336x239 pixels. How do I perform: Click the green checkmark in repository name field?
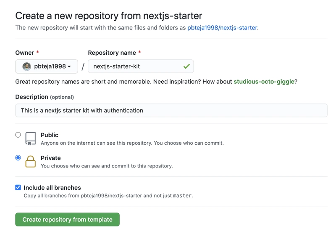(186, 66)
